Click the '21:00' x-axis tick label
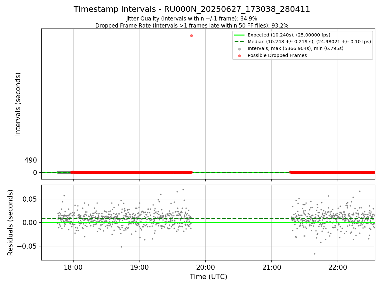 point(272,267)
